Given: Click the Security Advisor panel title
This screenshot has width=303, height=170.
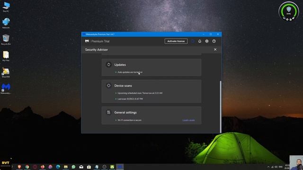Looking at the screenshot, I should 97,50.
